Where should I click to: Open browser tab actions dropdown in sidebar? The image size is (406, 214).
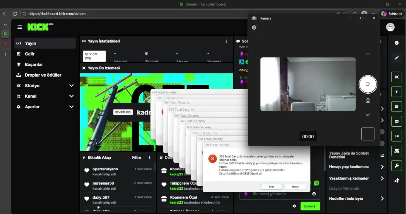tap(5, 24)
